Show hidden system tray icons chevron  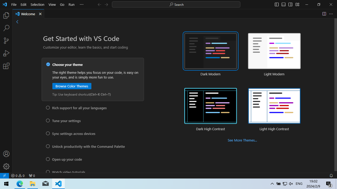tap(272, 184)
